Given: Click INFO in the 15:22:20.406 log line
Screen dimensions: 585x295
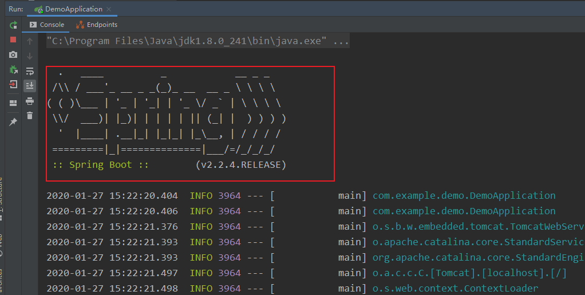Looking at the screenshot, I should (x=201, y=211).
